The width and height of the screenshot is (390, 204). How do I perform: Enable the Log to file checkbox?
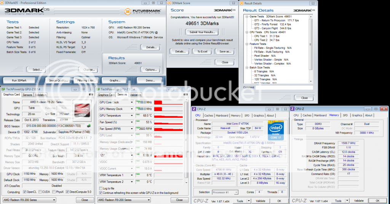tap(100, 188)
